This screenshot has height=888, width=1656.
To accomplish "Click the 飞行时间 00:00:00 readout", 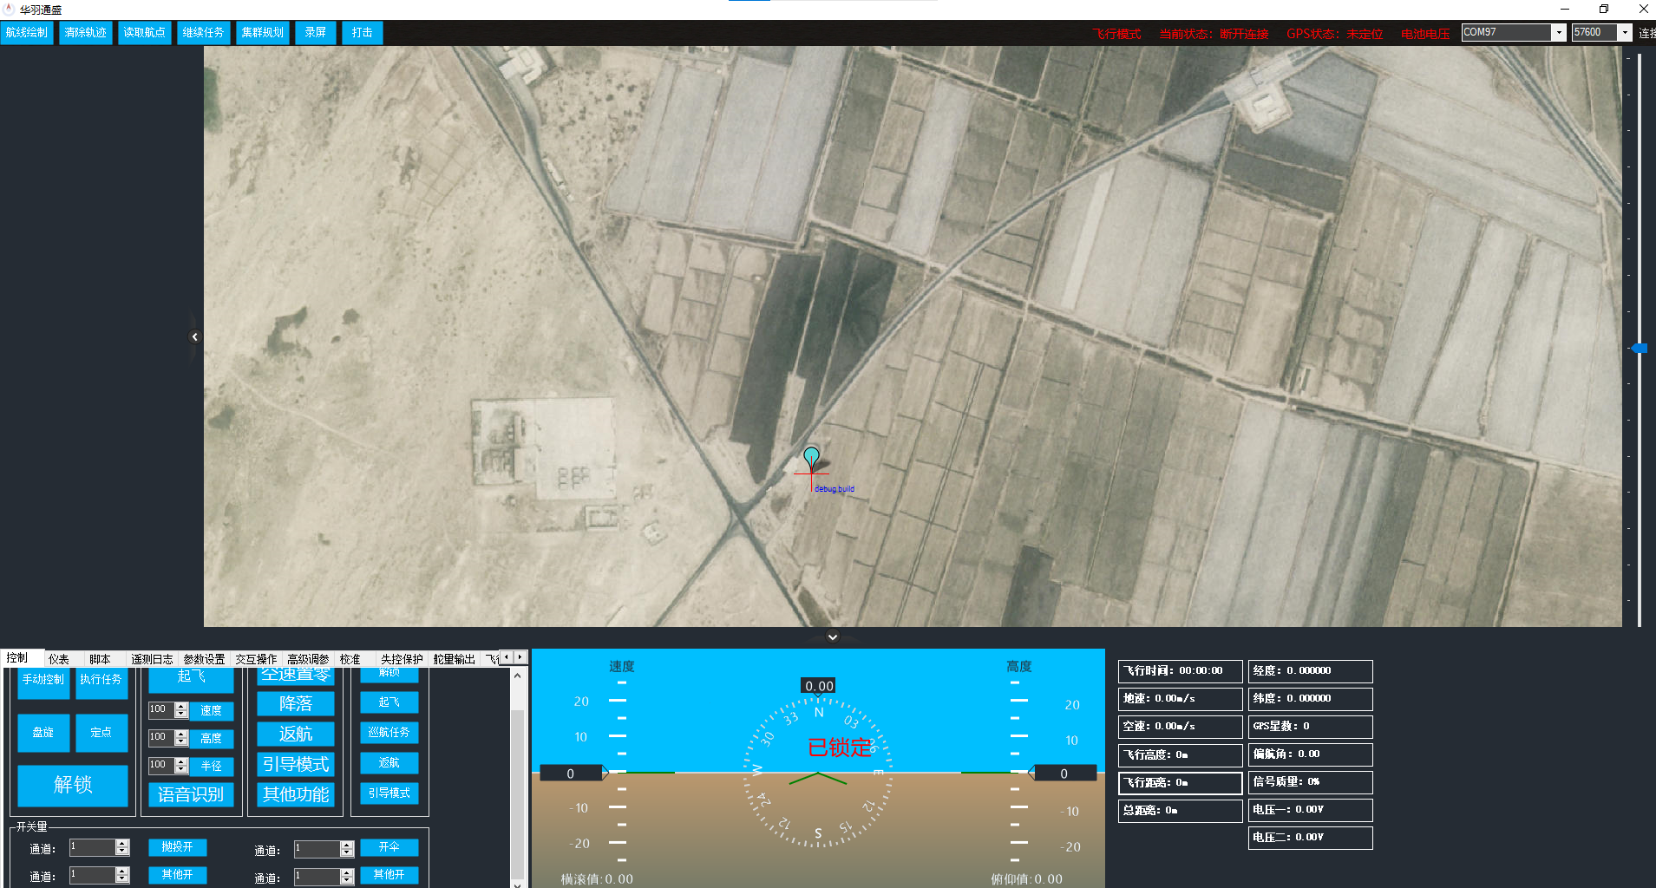I will tap(1181, 670).
